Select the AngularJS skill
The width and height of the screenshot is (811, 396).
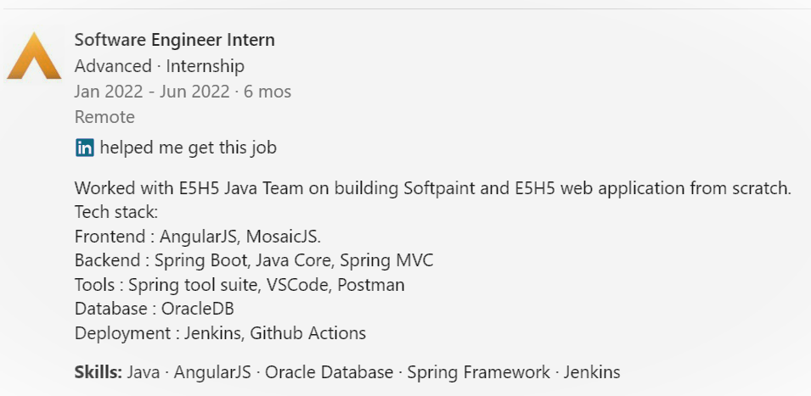pyautogui.click(x=212, y=371)
